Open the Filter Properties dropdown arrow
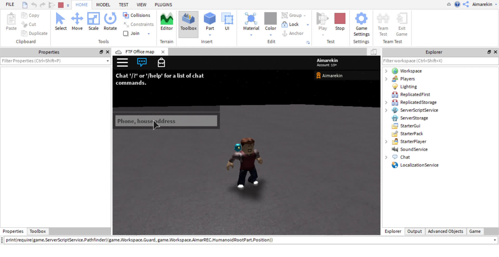Image resolution: width=499 pixels, height=257 pixels. [108, 61]
